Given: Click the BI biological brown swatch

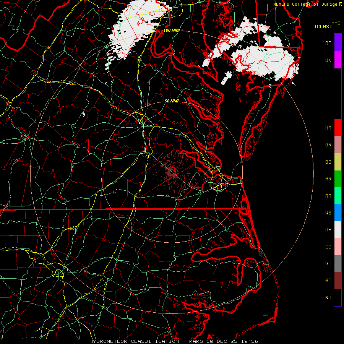Looking at the screenshot, I should click(338, 281).
